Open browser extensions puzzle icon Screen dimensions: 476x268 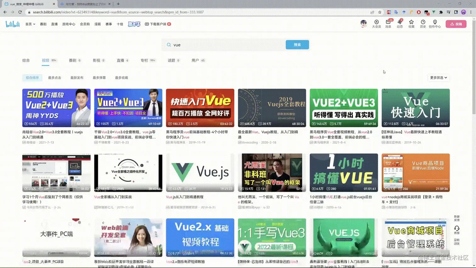441,12
